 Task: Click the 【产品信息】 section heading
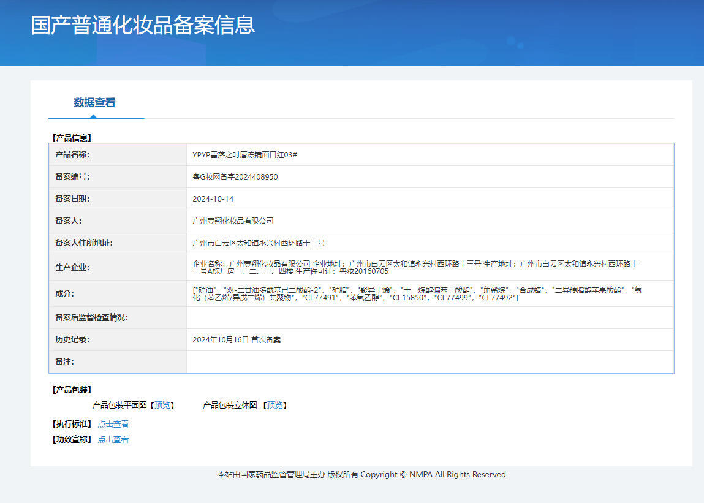[72, 138]
